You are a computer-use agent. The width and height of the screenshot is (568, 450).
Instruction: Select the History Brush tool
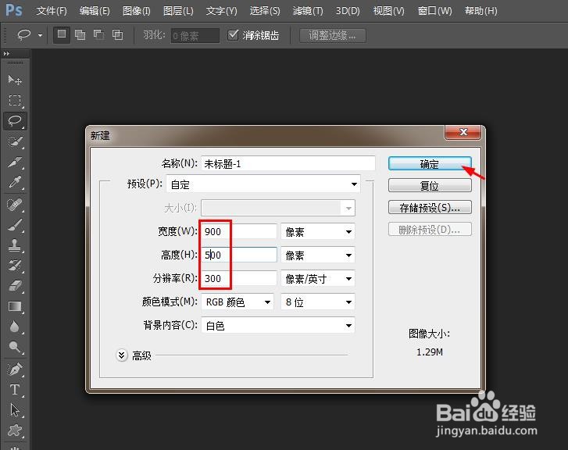(x=15, y=266)
